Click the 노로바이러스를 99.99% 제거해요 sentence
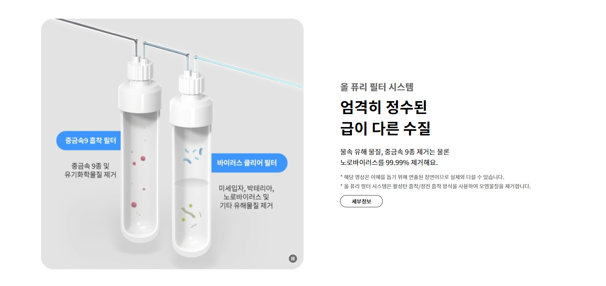Viewport: 606px width, 286px height. pyautogui.click(x=389, y=162)
